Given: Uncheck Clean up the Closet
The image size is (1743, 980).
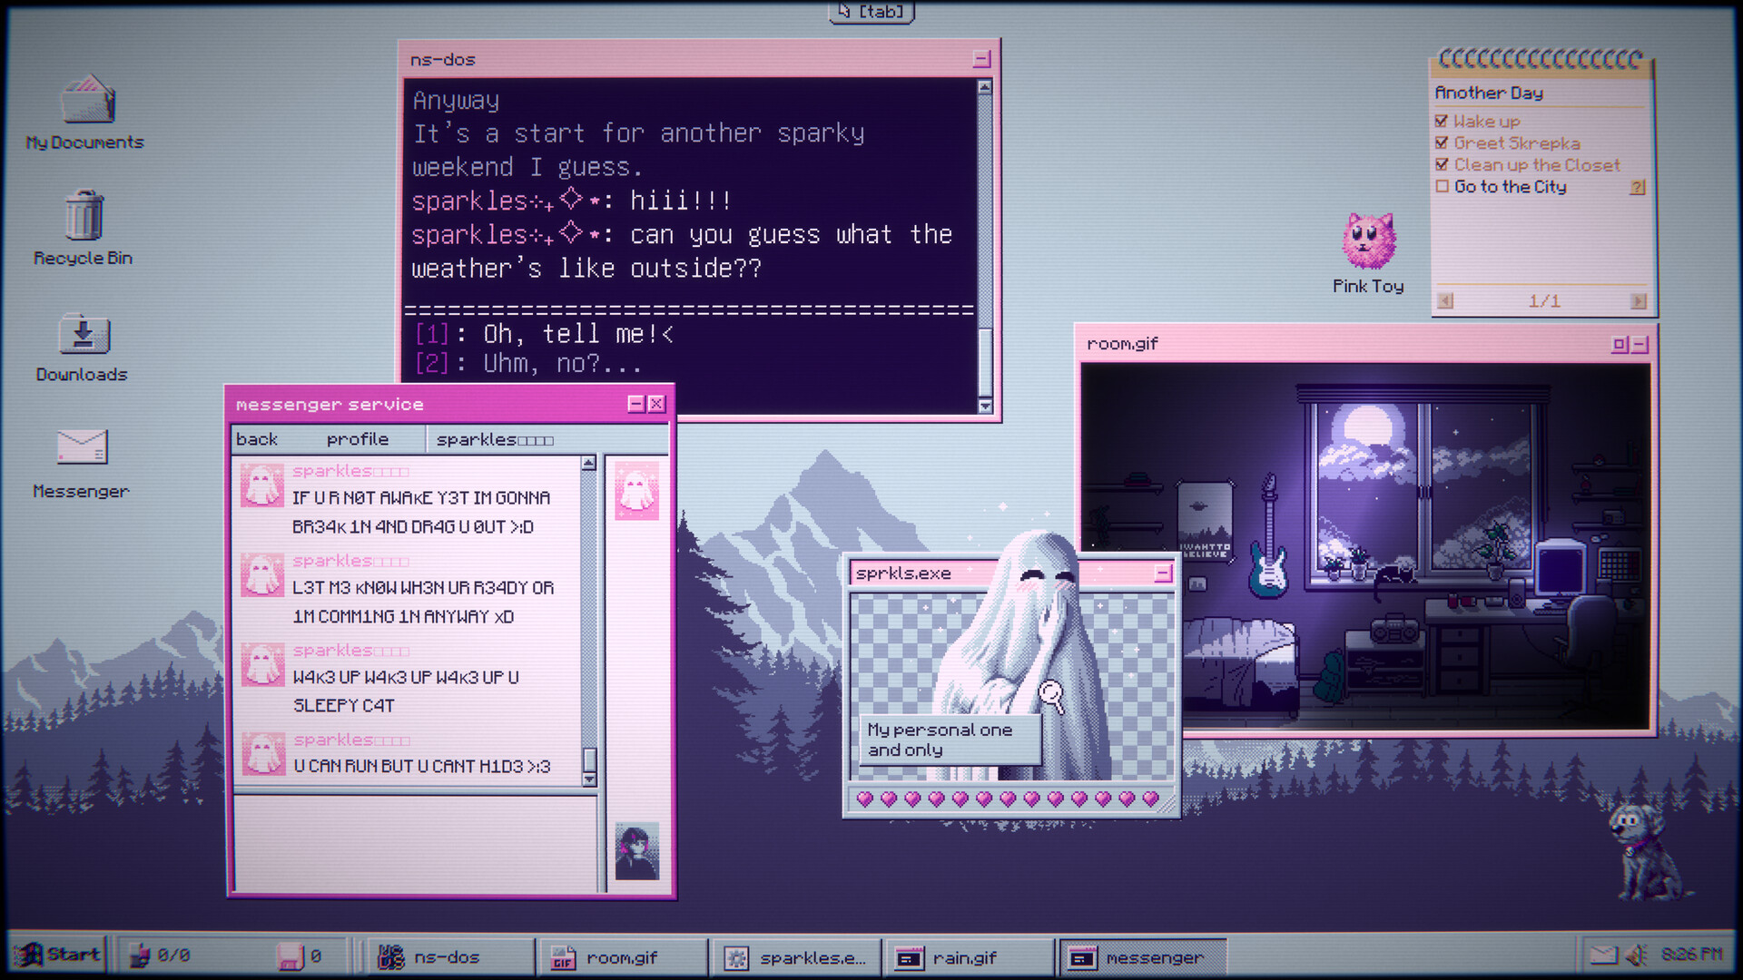Looking at the screenshot, I should click(1443, 164).
